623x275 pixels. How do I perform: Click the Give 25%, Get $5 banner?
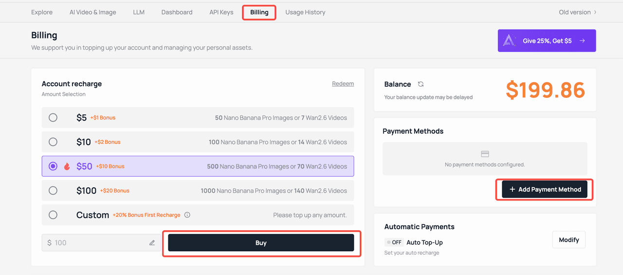[x=547, y=41]
